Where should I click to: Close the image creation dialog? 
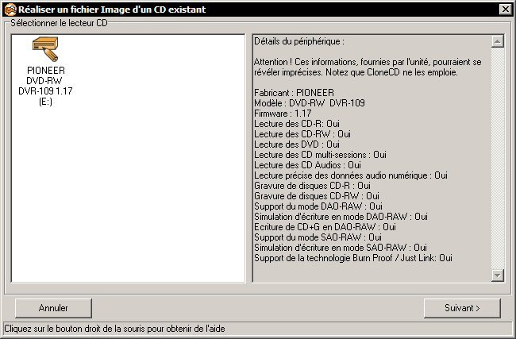tap(505, 10)
